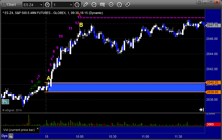This screenshot has width=222, height=140.
Task: Open the studies chart-line icon menu
Action: pyautogui.click(x=94, y=5)
